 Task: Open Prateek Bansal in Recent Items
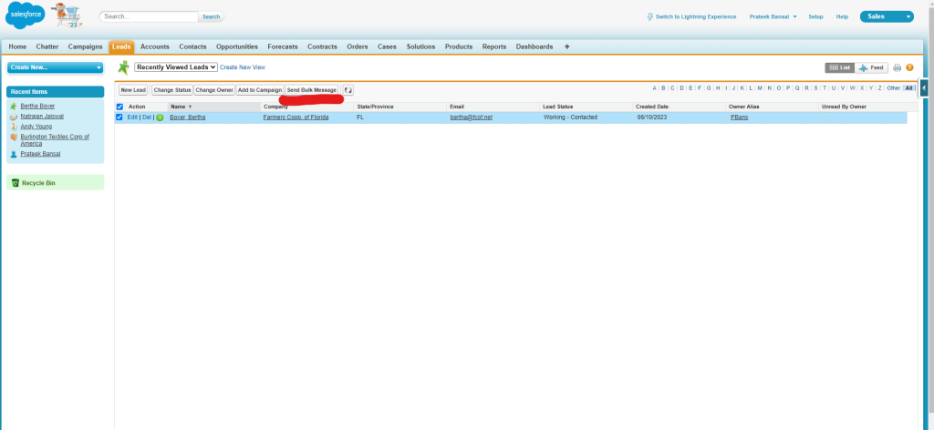pyautogui.click(x=40, y=153)
